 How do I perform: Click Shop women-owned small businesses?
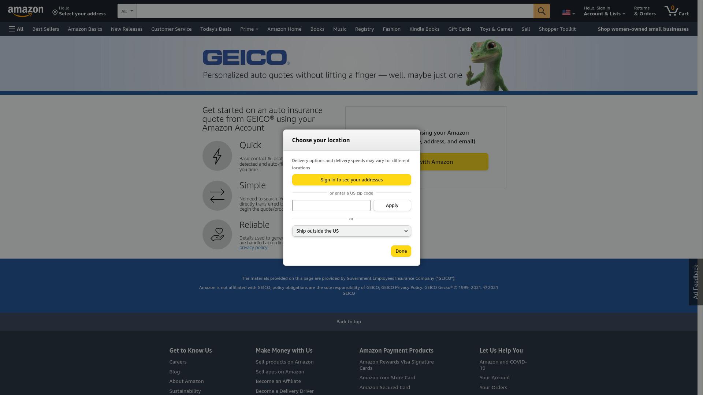tap(643, 29)
